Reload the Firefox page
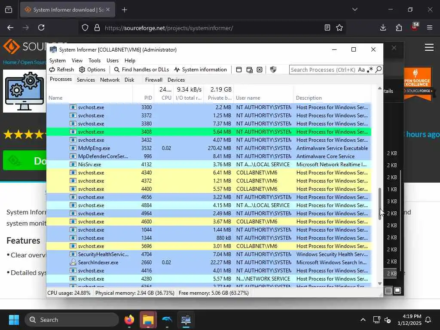440x330 pixels. click(x=41, y=27)
